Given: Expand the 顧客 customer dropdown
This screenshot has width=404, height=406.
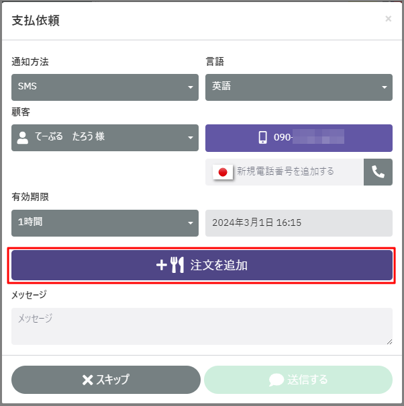Looking at the screenshot, I should coord(105,138).
